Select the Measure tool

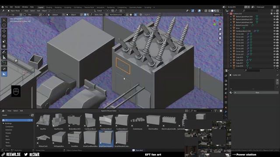point(4,57)
